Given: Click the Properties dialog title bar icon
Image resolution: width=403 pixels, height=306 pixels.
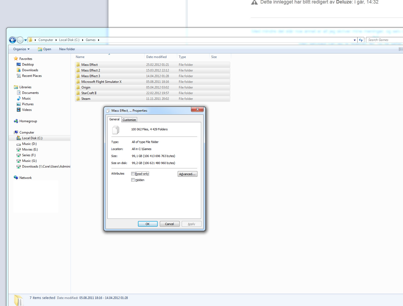Looking at the screenshot, I should pyautogui.click(x=108, y=111).
